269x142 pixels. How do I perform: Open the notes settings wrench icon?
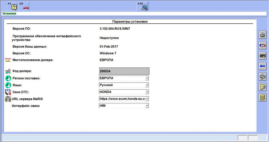click(262, 87)
